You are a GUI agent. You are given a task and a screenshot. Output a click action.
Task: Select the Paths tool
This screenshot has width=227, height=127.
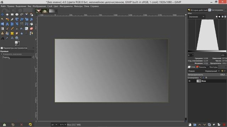[32, 34]
